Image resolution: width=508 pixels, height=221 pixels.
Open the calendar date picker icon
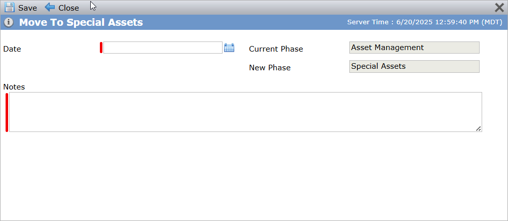229,48
